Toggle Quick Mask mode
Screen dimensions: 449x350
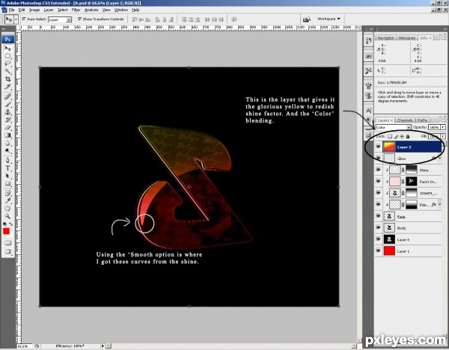[x=7, y=243]
